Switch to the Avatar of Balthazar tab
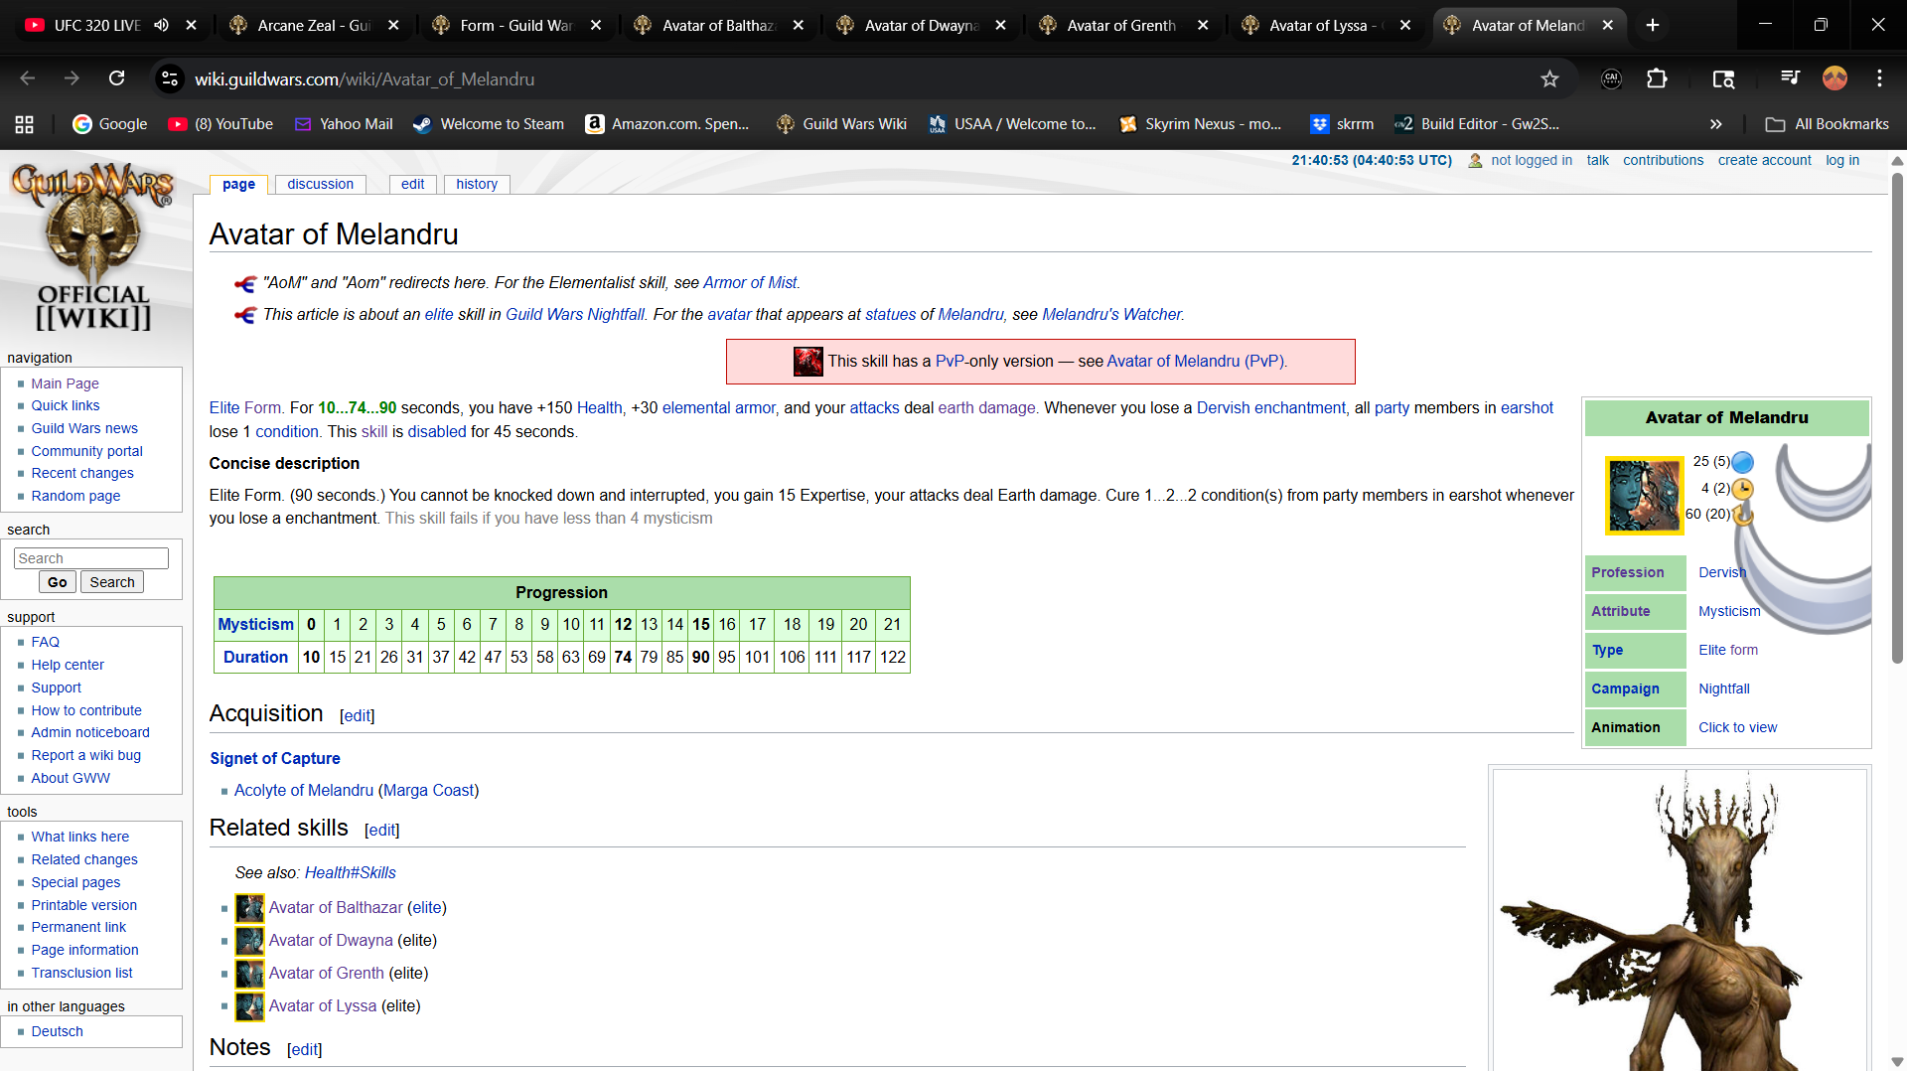The image size is (1907, 1071). click(719, 25)
